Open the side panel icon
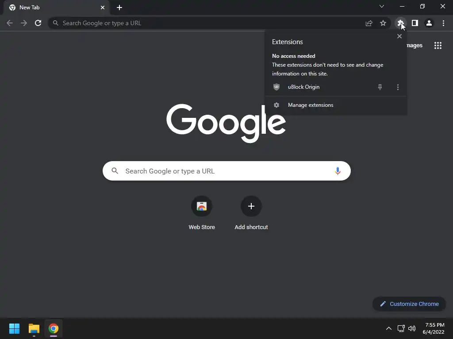Image resolution: width=453 pixels, height=339 pixels. pos(415,23)
